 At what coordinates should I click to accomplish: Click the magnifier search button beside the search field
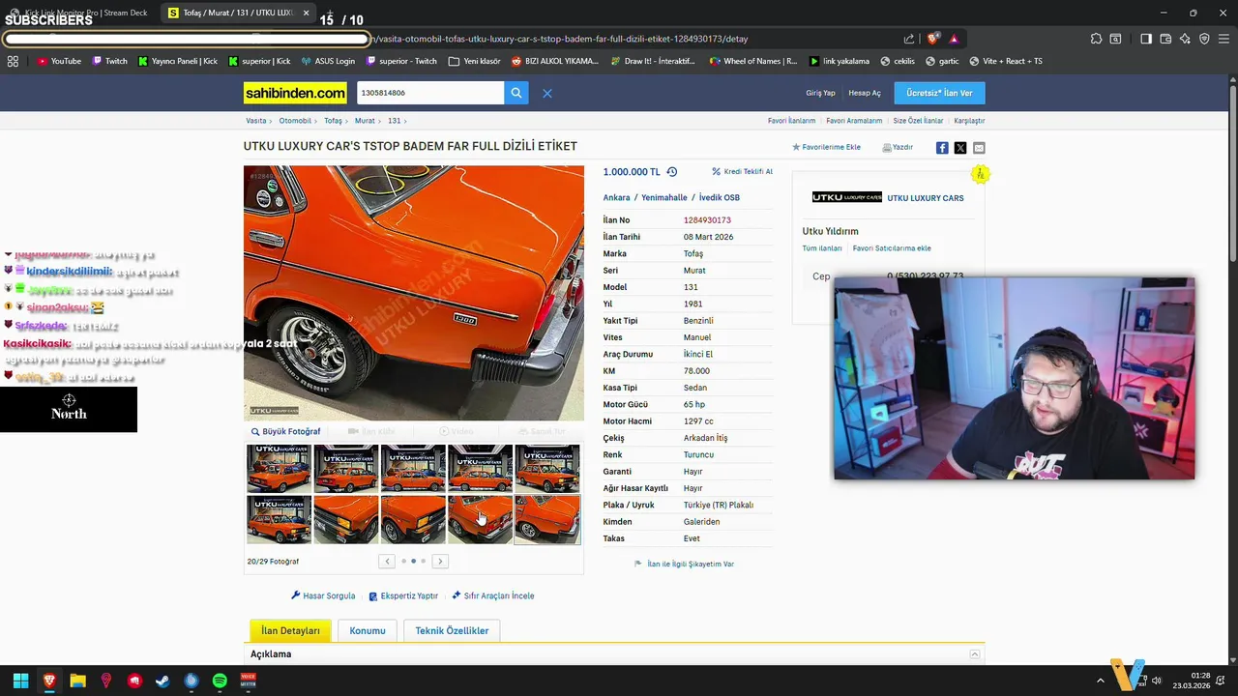click(516, 93)
